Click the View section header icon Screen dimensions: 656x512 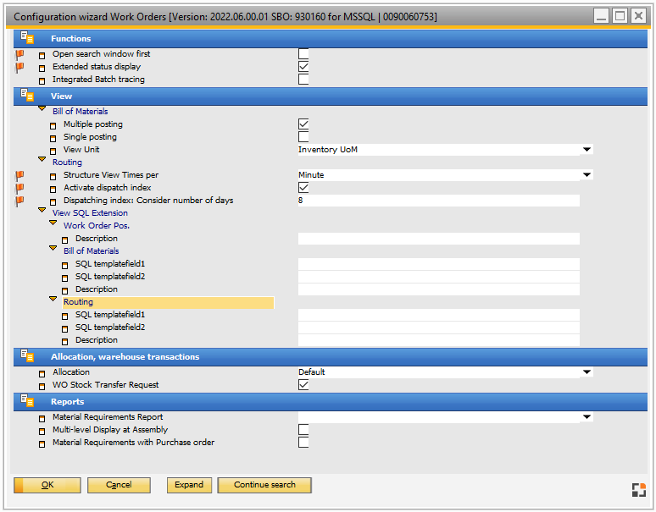[27, 96]
